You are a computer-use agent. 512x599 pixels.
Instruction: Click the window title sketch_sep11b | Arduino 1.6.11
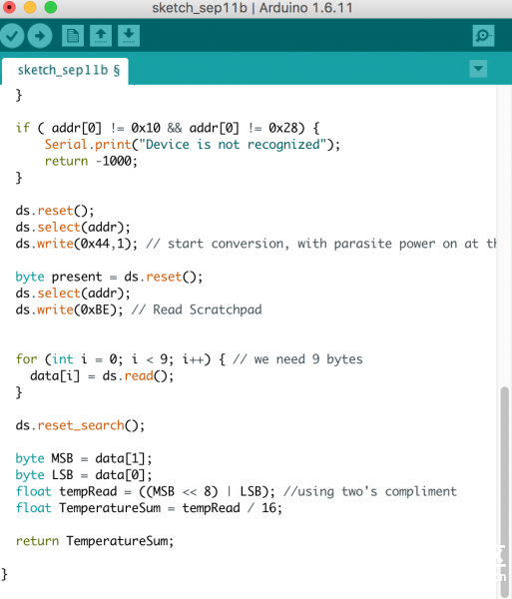253,8
